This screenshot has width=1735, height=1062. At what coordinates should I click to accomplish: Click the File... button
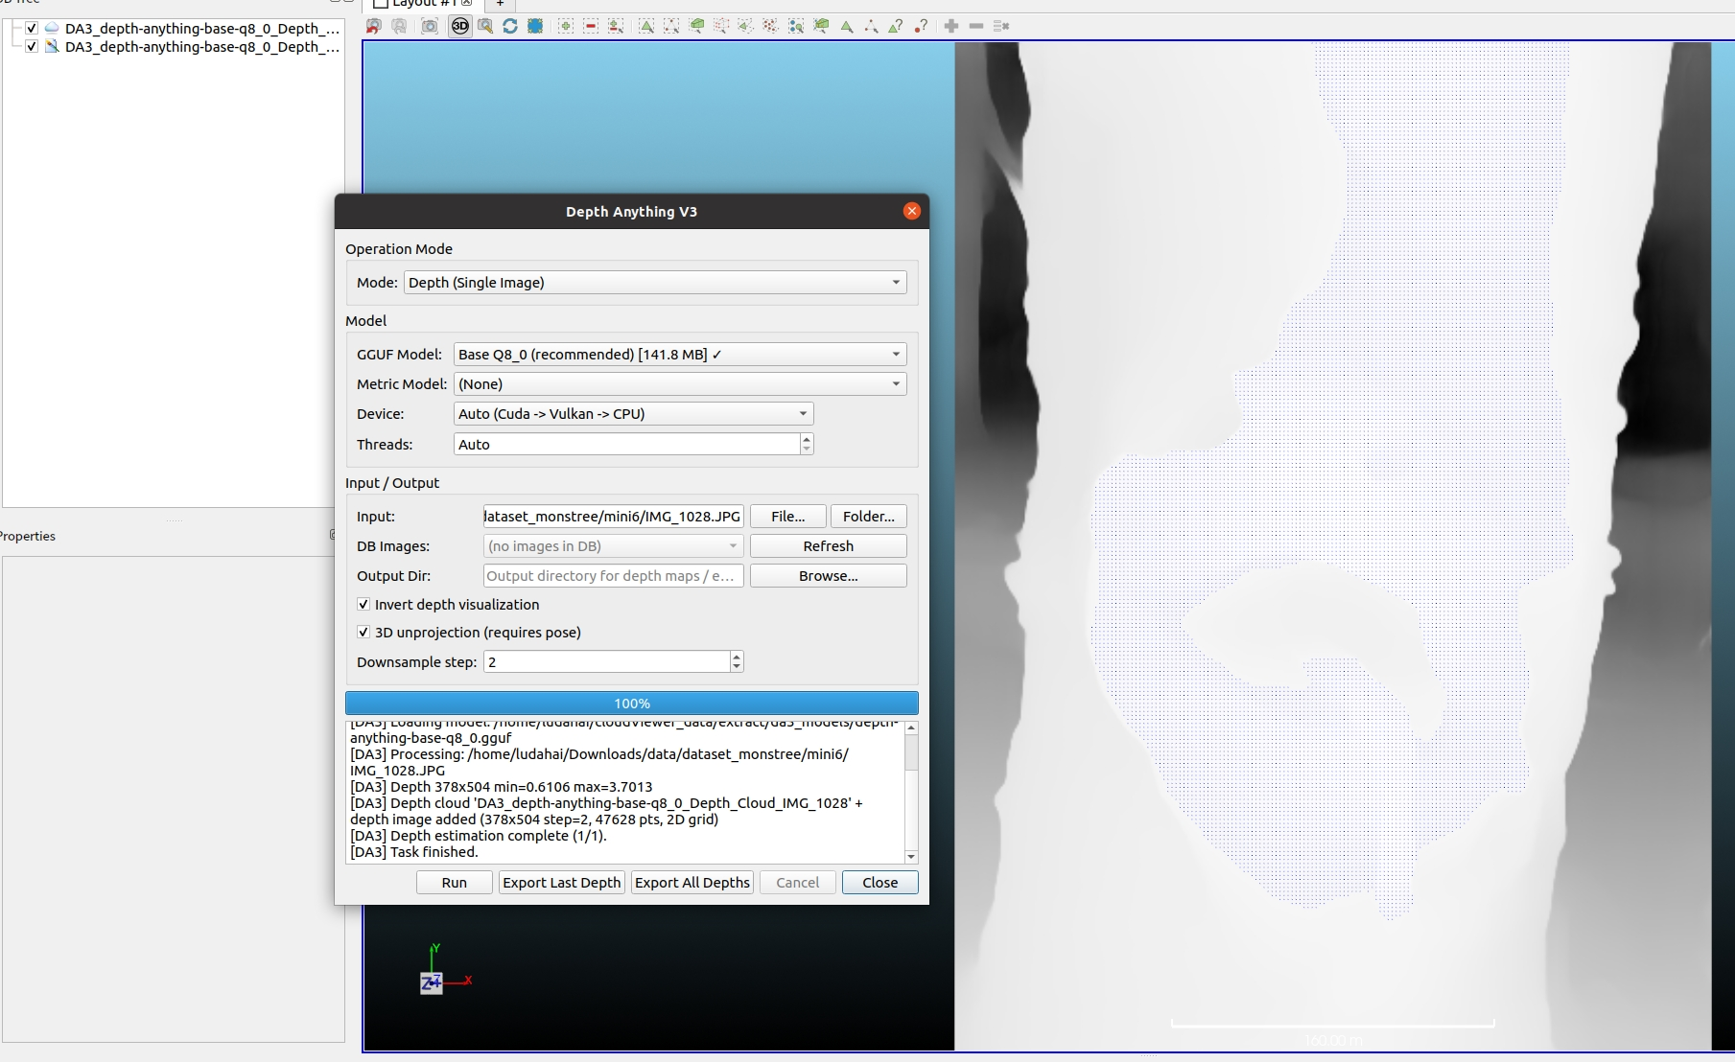pos(788,517)
